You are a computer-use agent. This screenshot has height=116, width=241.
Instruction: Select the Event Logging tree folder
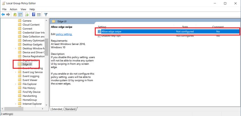[x=29, y=76]
